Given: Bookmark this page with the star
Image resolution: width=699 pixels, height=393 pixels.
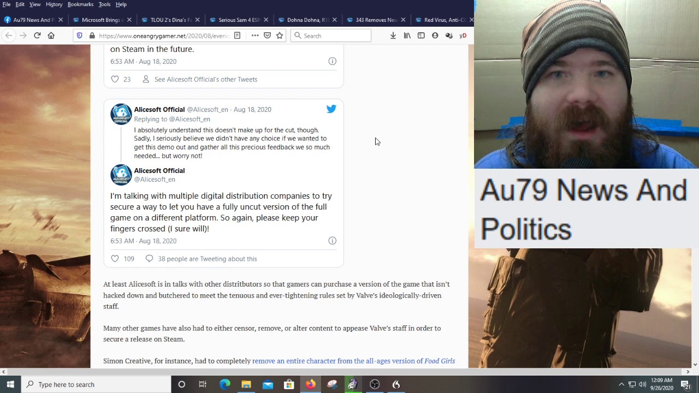Looking at the screenshot, I should (280, 35).
